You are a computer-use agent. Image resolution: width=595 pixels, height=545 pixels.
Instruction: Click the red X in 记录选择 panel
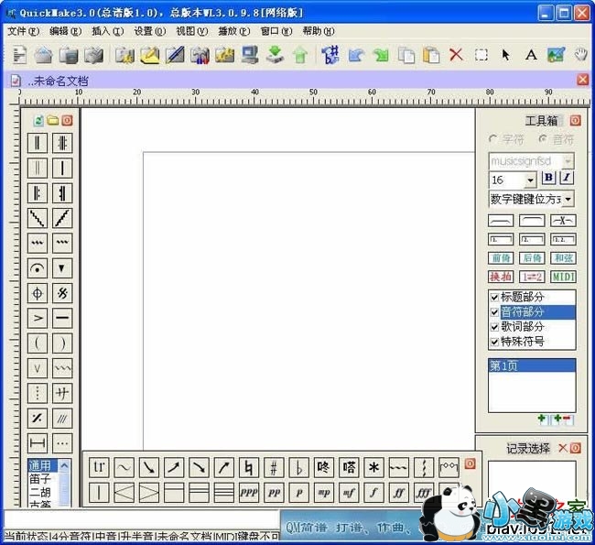[563, 448]
